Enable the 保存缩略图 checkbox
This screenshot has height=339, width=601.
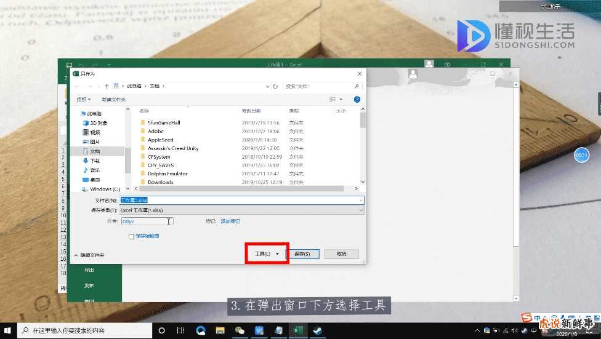pos(131,236)
